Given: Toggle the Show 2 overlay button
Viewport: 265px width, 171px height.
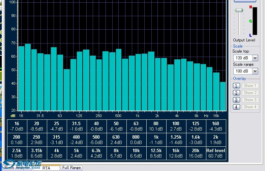Looking at the screenshot, I should (x=250, y=93).
